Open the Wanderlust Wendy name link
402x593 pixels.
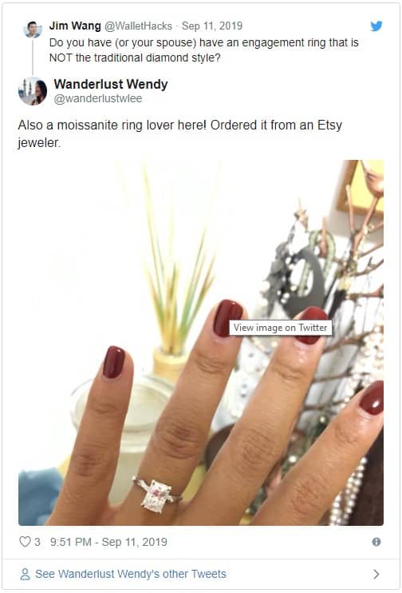click(x=111, y=84)
